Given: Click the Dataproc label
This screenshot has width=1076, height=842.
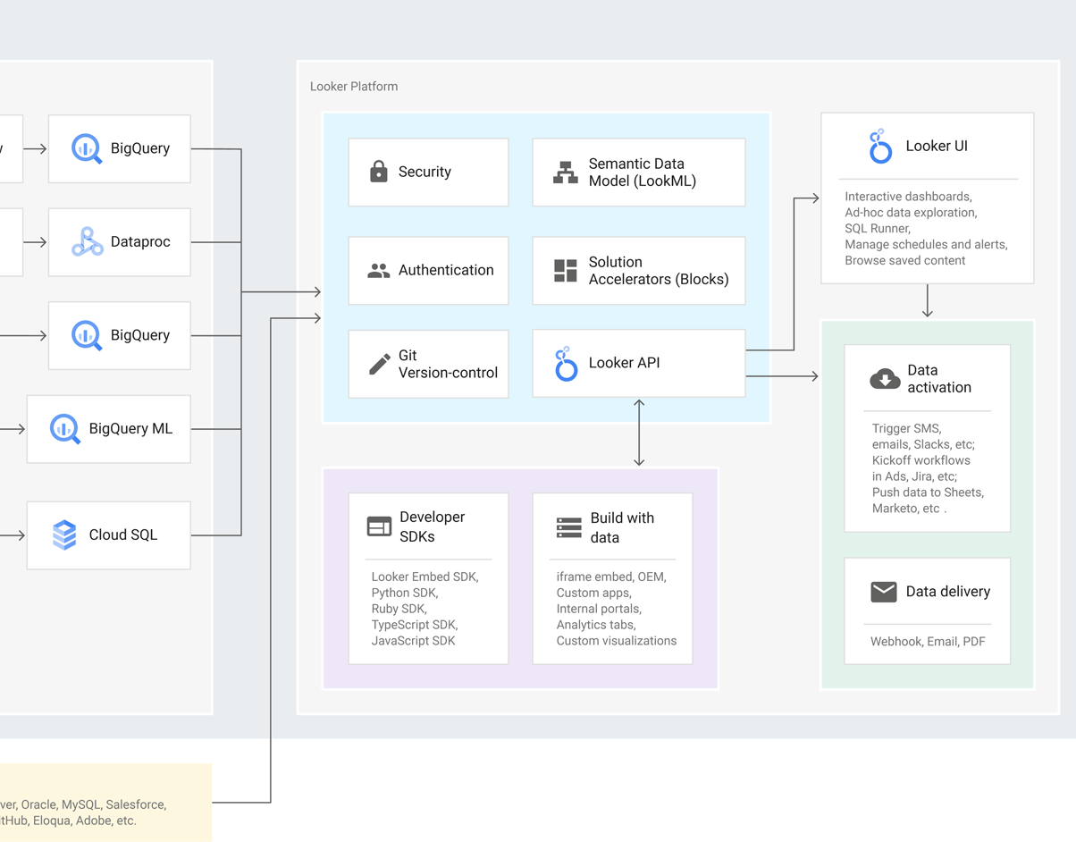Looking at the screenshot, I should click(140, 241).
